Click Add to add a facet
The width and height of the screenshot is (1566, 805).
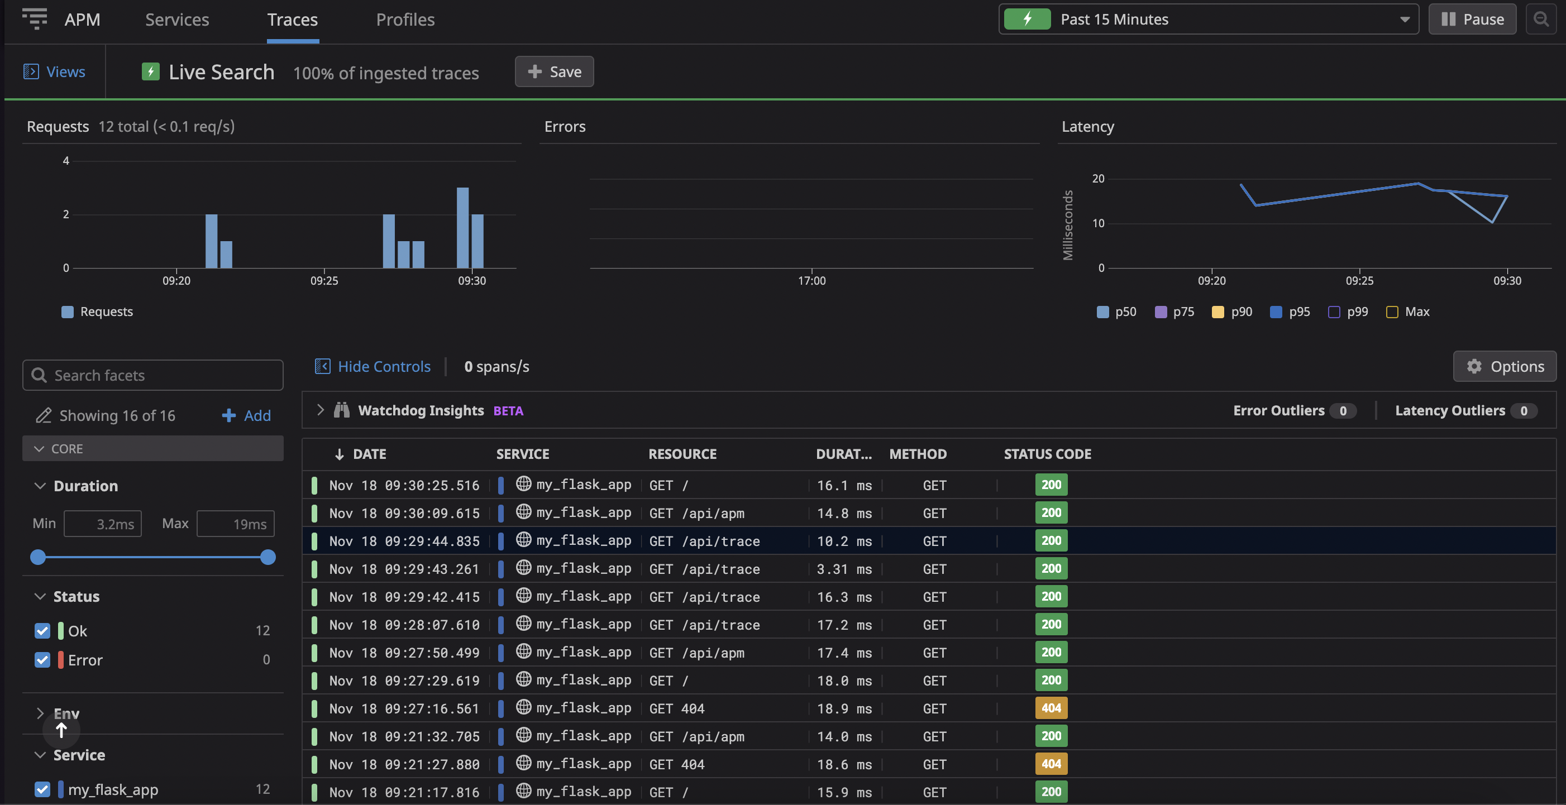[x=246, y=415]
